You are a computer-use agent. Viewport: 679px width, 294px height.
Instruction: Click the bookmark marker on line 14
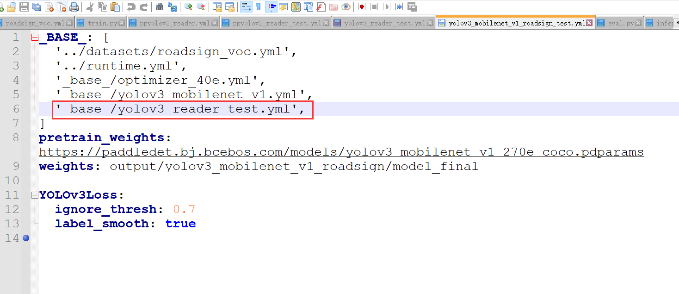pos(26,238)
